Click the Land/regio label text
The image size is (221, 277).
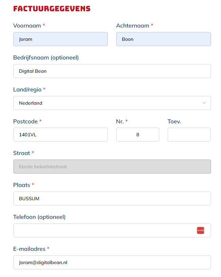tap(27, 89)
